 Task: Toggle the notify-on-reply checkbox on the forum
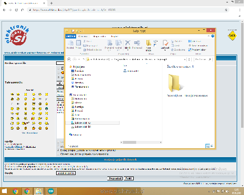pos(58,154)
